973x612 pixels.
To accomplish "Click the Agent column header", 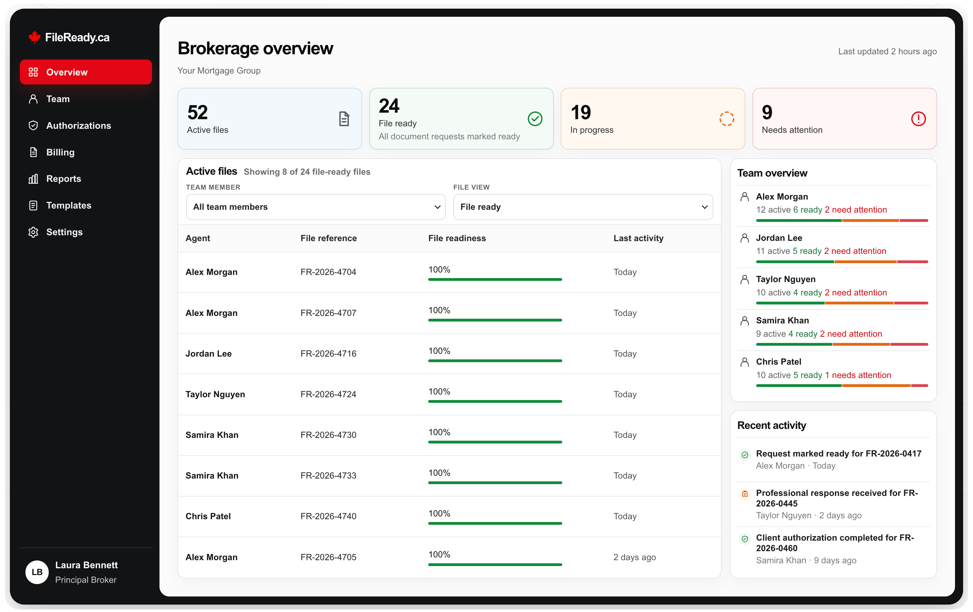I will [x=198, y=238].
